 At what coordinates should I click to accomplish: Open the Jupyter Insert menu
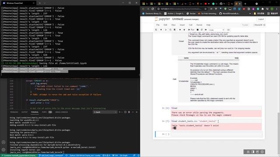pyautogui.click(x=182, y=25)
